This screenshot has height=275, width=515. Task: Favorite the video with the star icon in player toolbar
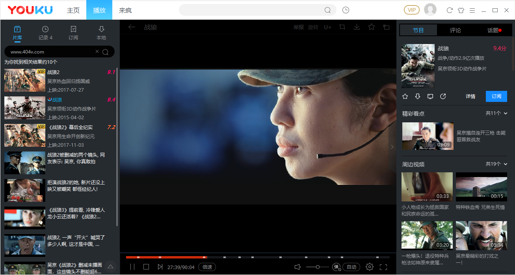(371, 27)
